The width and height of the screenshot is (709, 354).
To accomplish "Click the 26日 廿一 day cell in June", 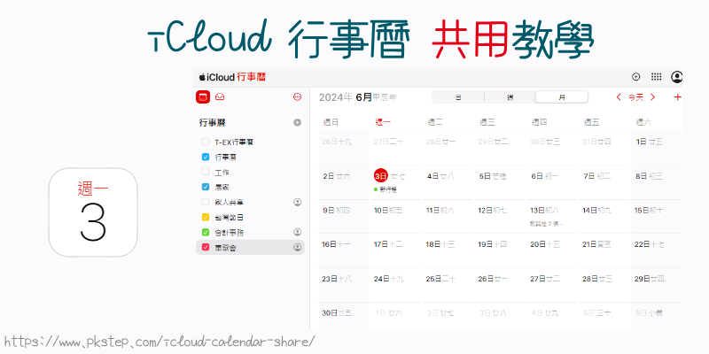I will pyautogui.click(x=499, y=284).
